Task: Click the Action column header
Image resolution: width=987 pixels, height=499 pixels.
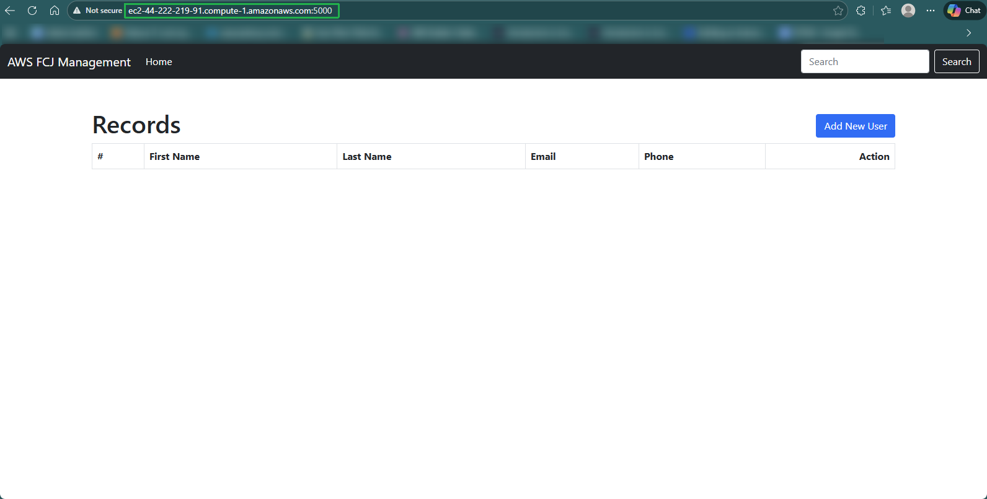Action: (x=830, y=156)
